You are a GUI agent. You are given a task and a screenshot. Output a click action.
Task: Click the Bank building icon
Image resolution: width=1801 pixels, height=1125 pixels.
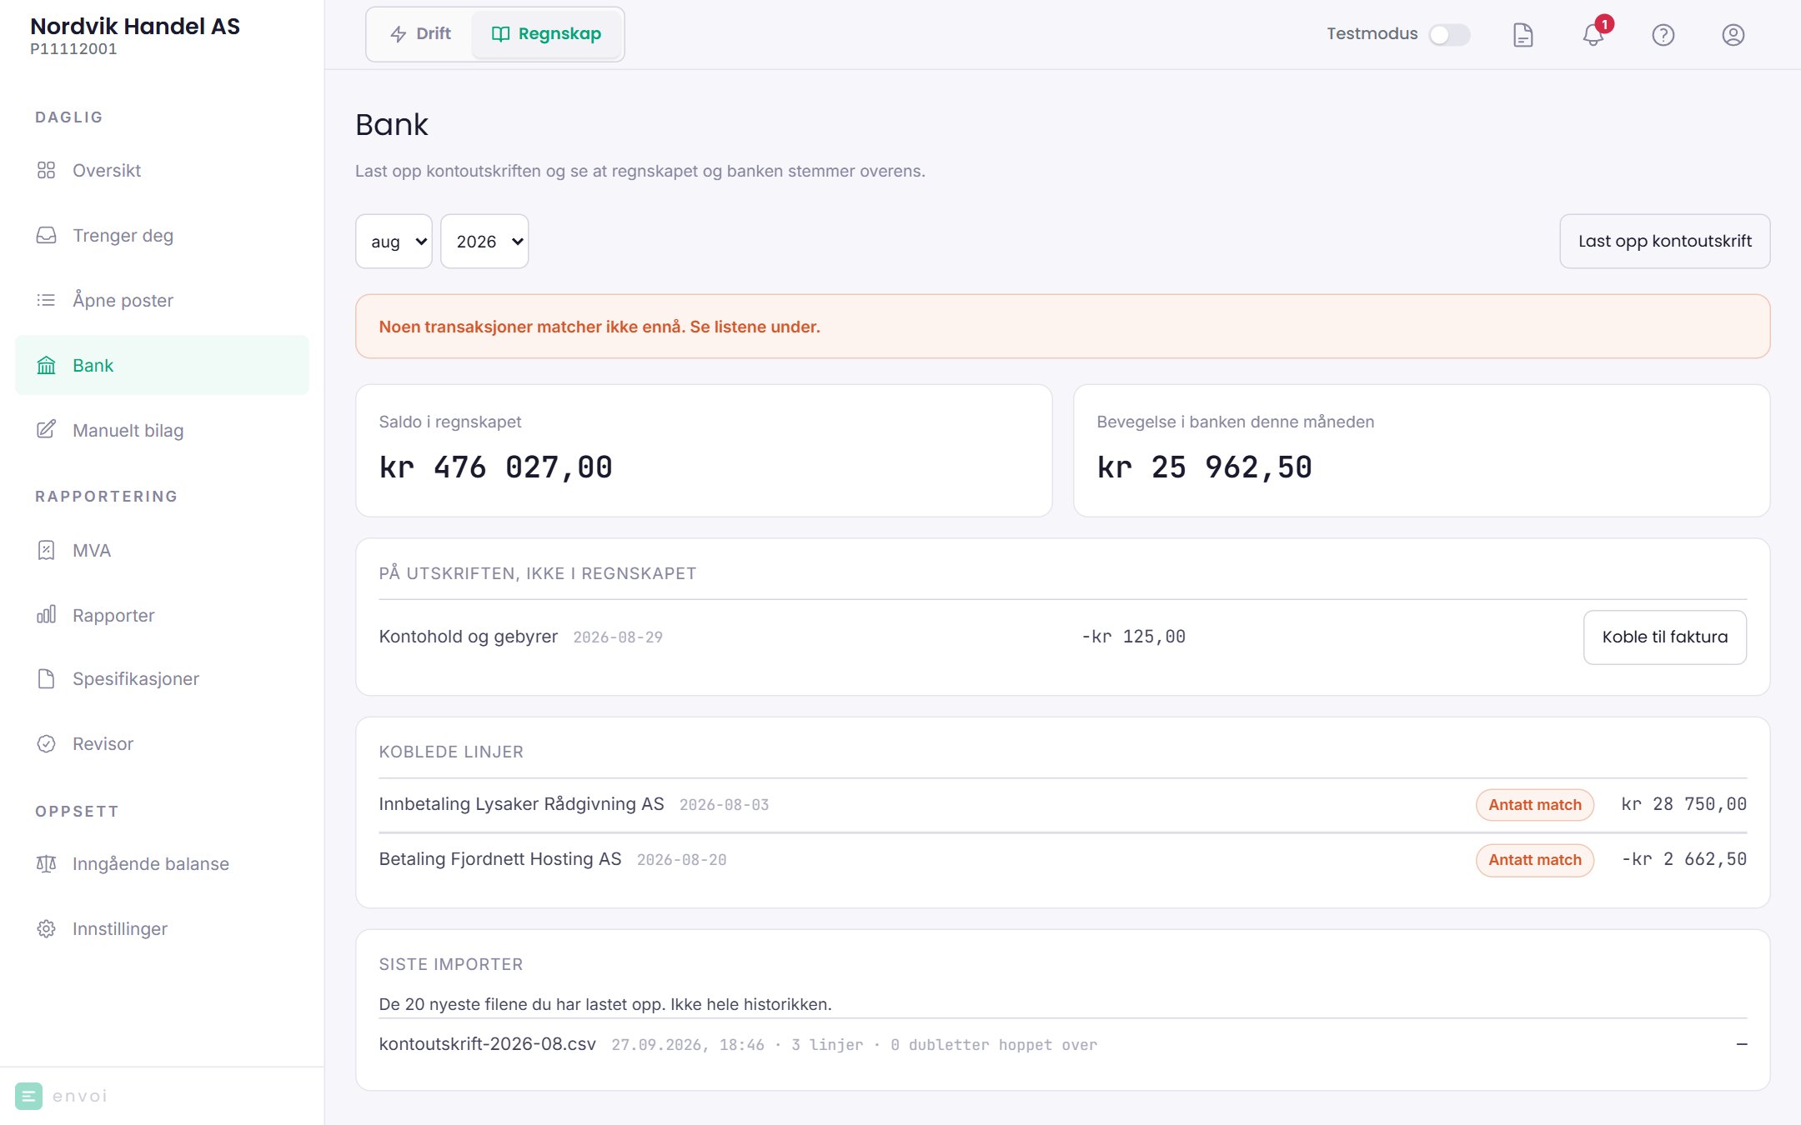(x=46, y=365)
